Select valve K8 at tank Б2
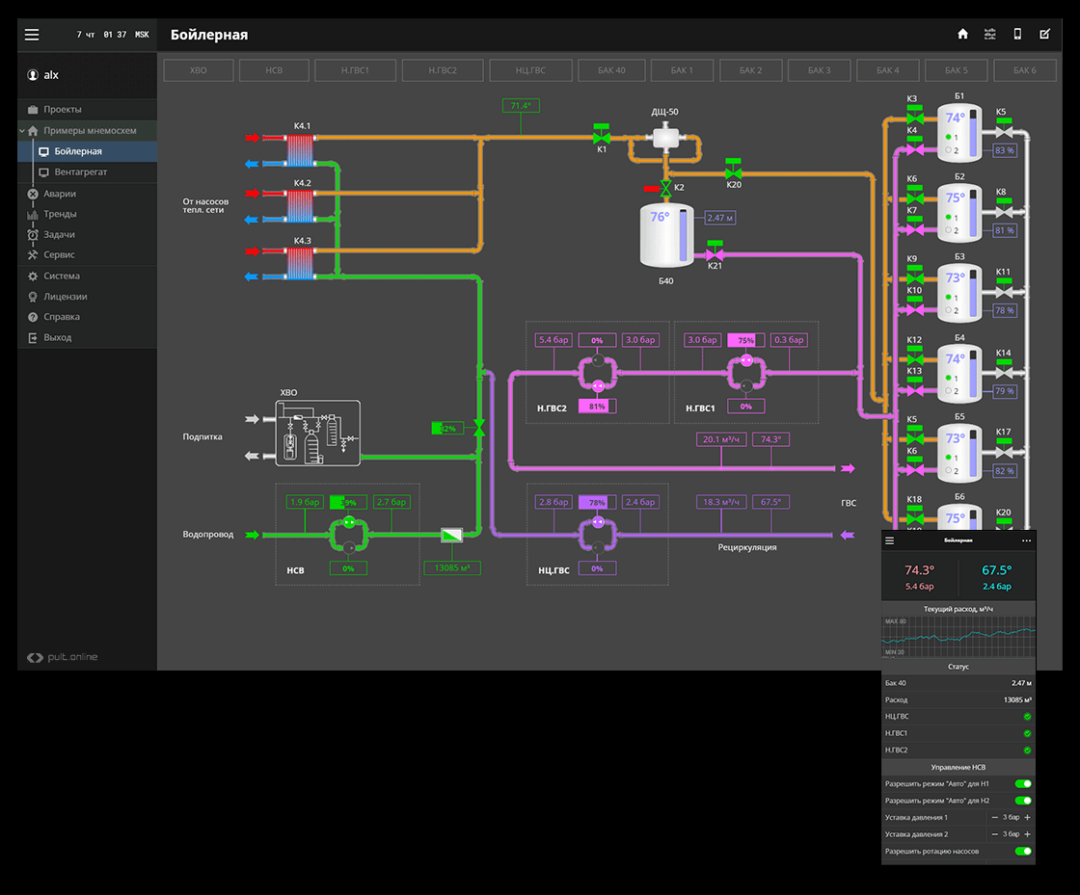Viewport: 1080px width, 895px height. tap(1004, 208)
